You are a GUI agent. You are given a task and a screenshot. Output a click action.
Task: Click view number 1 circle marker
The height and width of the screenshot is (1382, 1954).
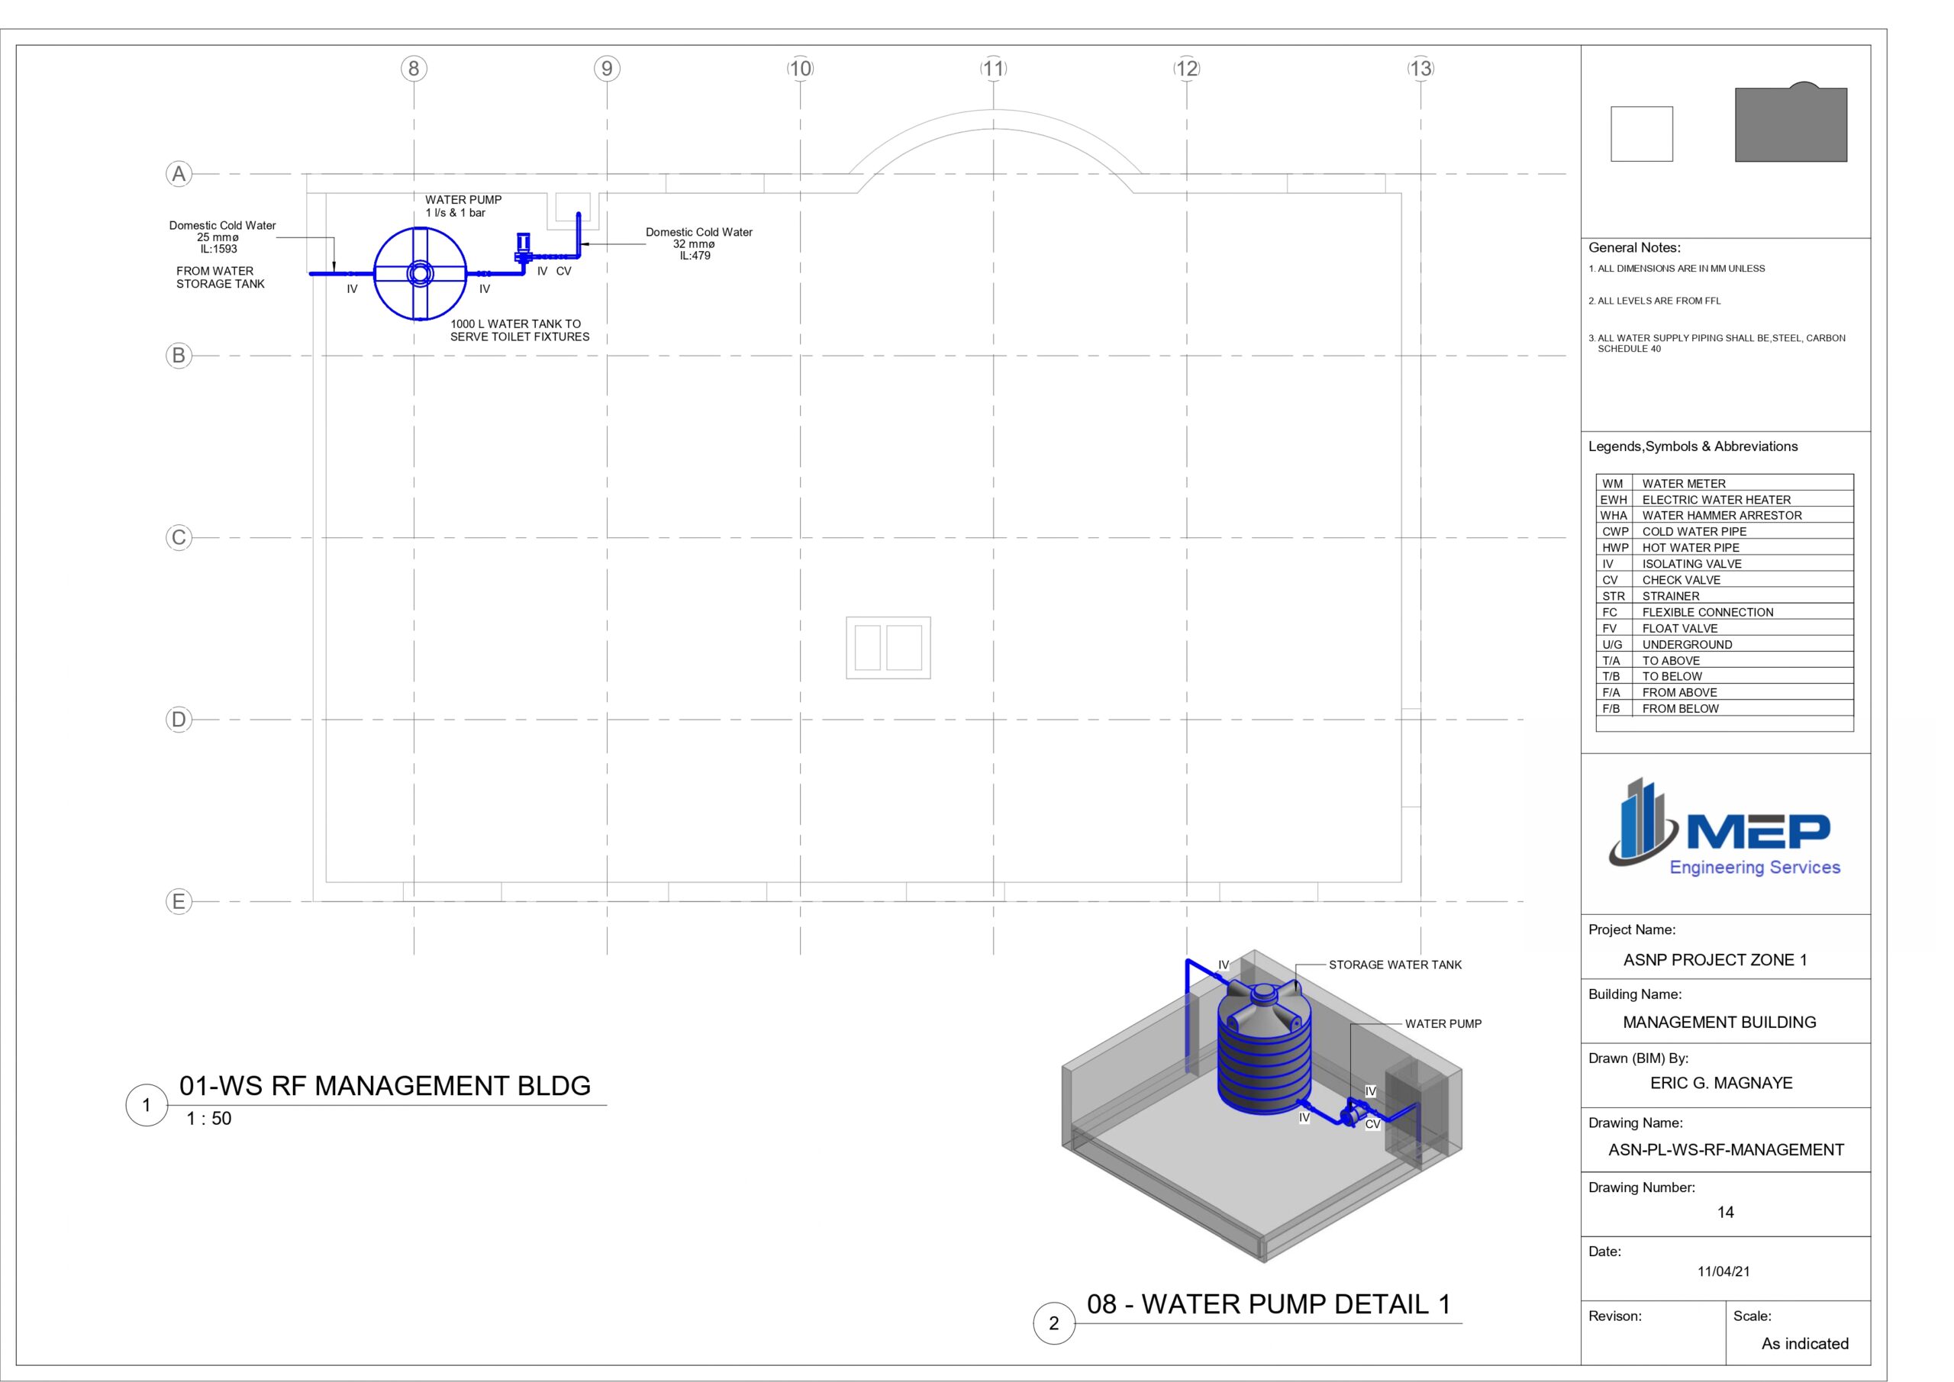(147, 1106)
